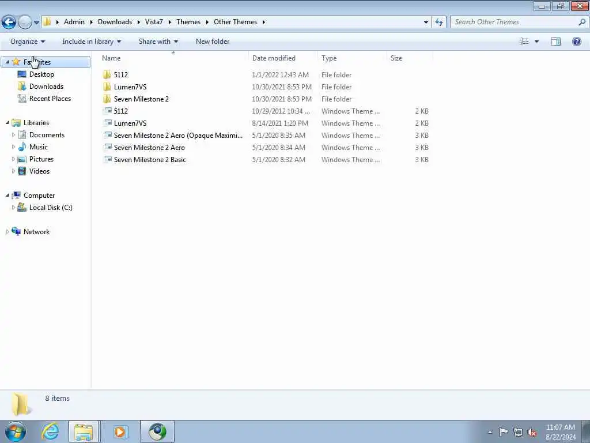Select the Seven Milestone 2 Basic theme
This screenshot has height=443, width=590.
[150, 159]
